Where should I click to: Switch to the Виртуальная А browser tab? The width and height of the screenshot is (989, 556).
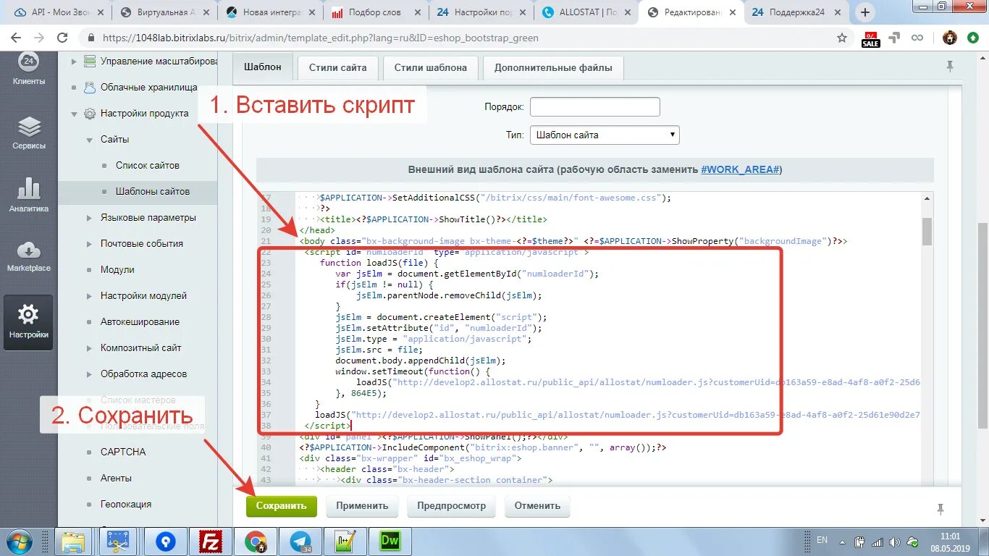click(x=165, y=12)
